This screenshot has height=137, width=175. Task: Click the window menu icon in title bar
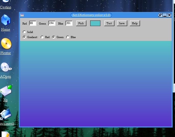pyautogui.click(x=22, y=15)
